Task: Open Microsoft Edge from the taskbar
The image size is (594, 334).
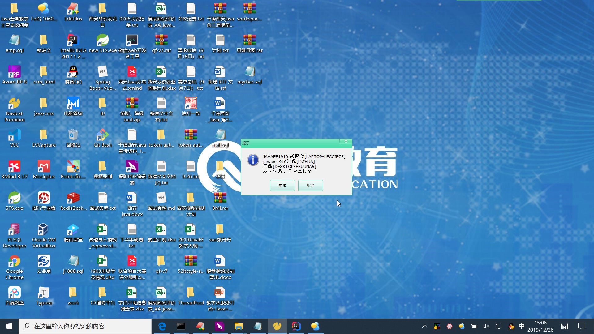Action: pos(162,326)
